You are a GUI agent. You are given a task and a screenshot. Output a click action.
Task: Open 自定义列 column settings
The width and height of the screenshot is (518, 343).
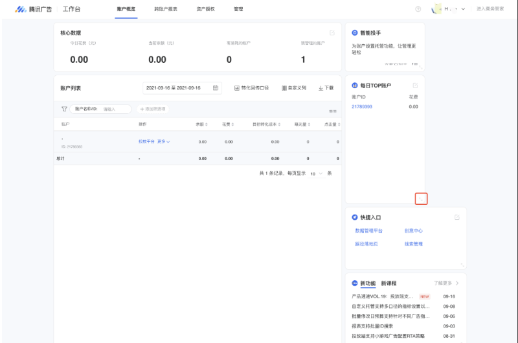(294, 88)
